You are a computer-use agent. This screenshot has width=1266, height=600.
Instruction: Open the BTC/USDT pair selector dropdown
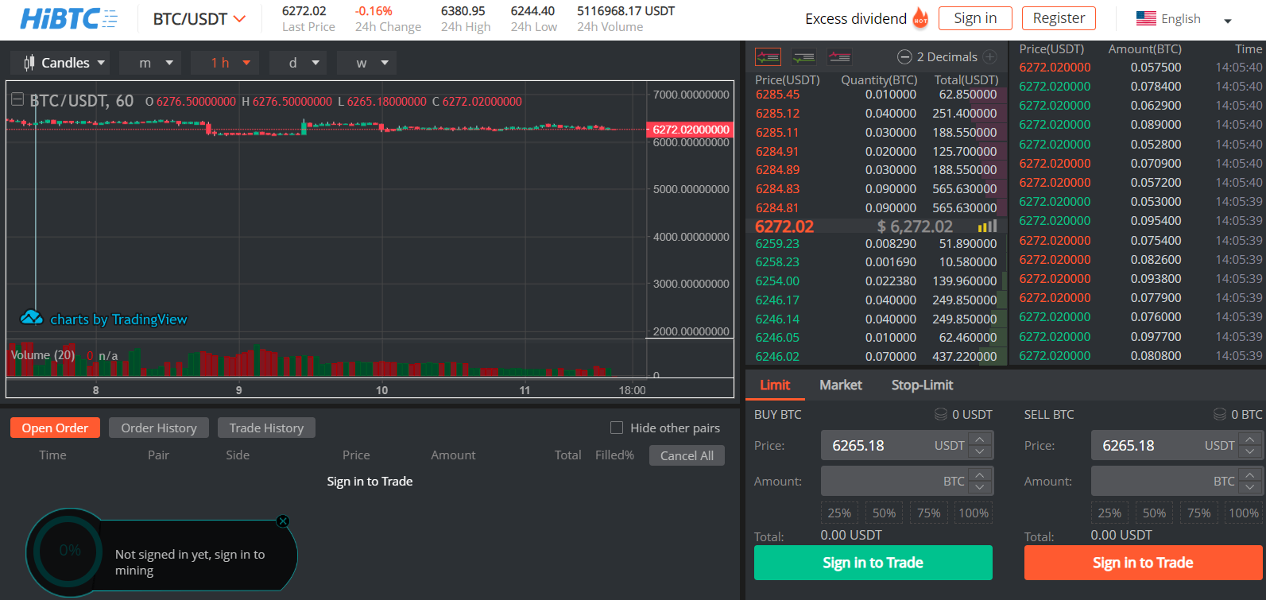click(x=199, y=19)
